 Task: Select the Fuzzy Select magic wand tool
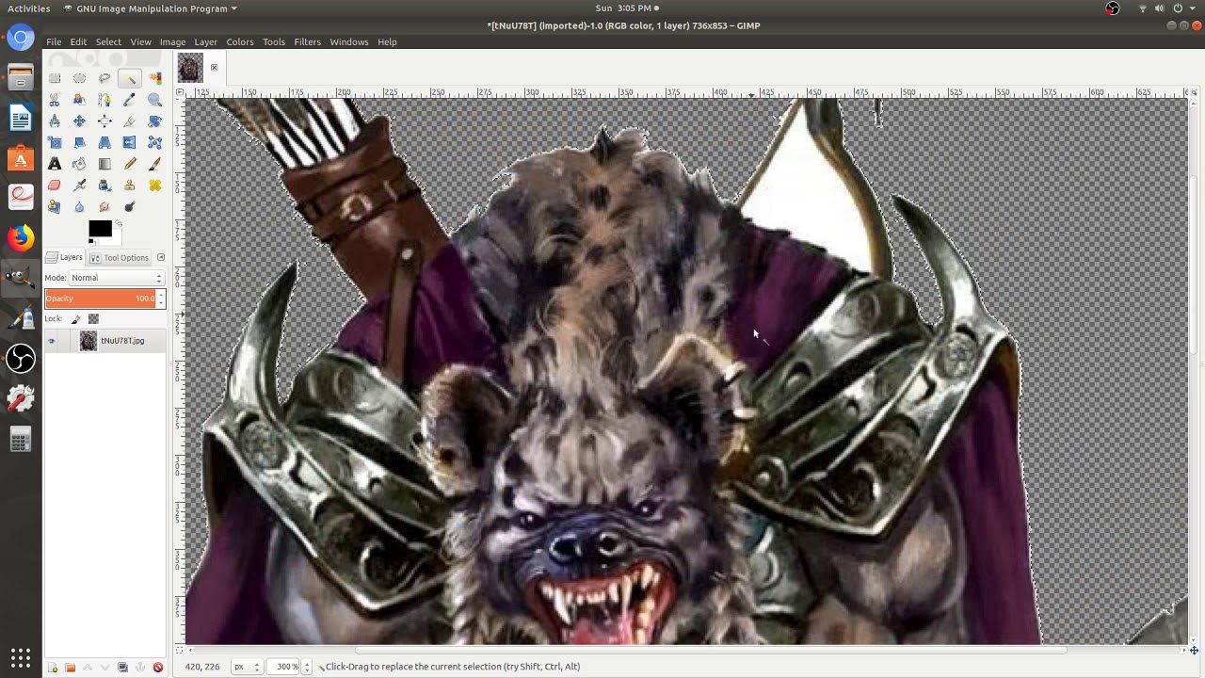click(x=130, y=78)
